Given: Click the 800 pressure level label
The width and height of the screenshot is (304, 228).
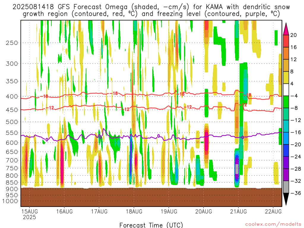Looking at the screenshot, I should (12, 176).
